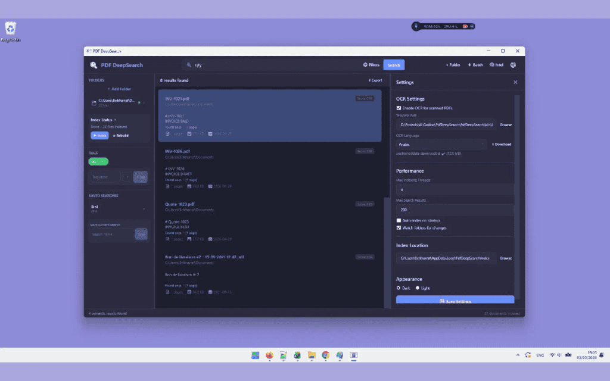Click the Settings panel scrollbar
Image resolution: width=610 pixels, height=381 pixels.
click(517, 196)
